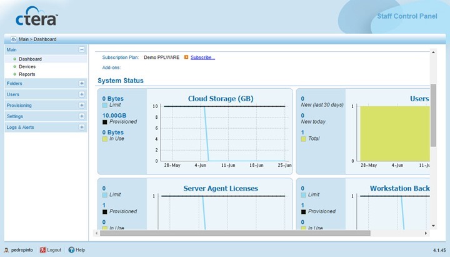Click the Cloud Storage Limit blue swatch

pos(105,106)
